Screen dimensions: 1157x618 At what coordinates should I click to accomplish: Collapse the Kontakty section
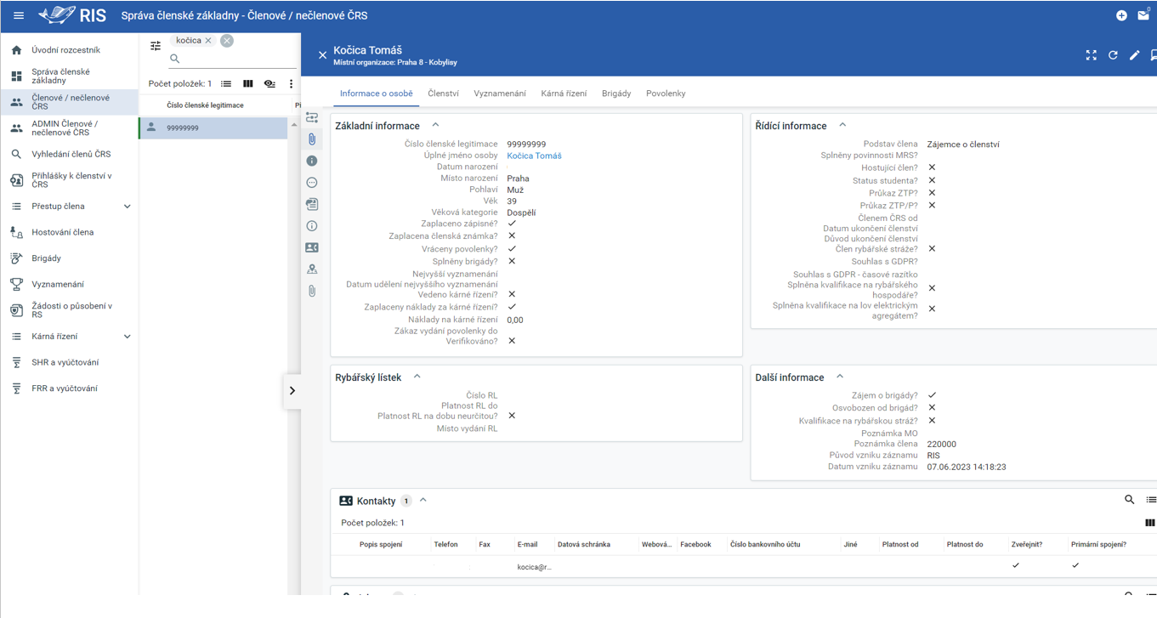[x=423, y=500]
